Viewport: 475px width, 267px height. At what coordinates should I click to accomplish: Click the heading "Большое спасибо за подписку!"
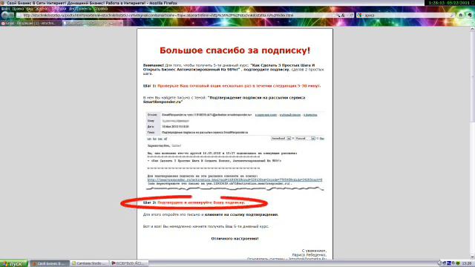pos(235,50)
